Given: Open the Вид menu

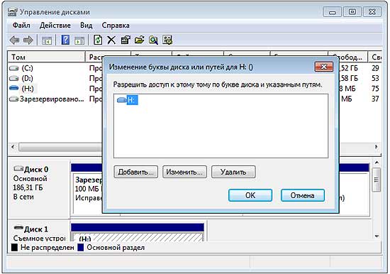Looking at the screenshot, I should [x=87, y=26].
